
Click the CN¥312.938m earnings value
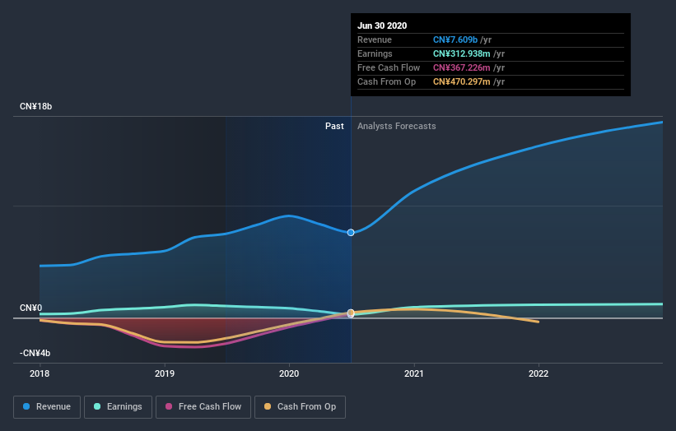click(x=462, y=53)
